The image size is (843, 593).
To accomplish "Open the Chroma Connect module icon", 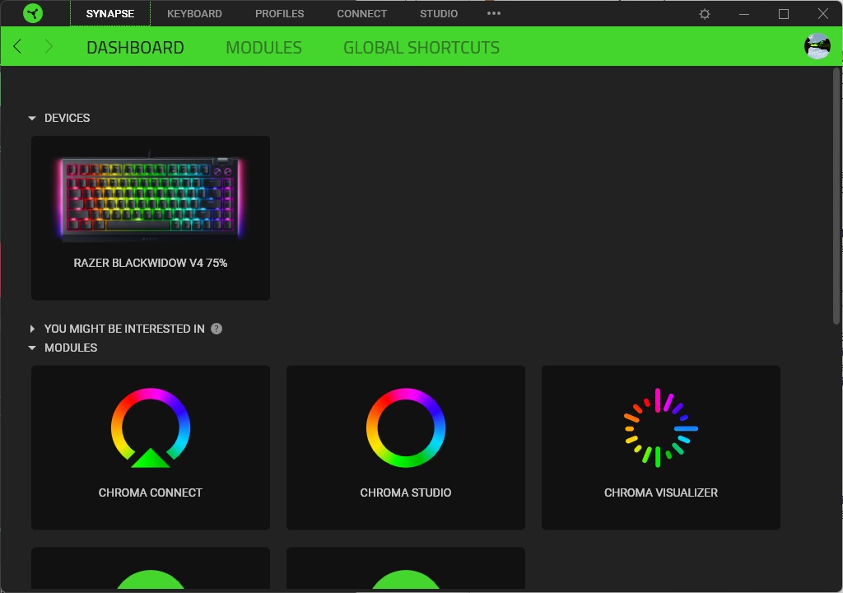I will tap(151, 427).
